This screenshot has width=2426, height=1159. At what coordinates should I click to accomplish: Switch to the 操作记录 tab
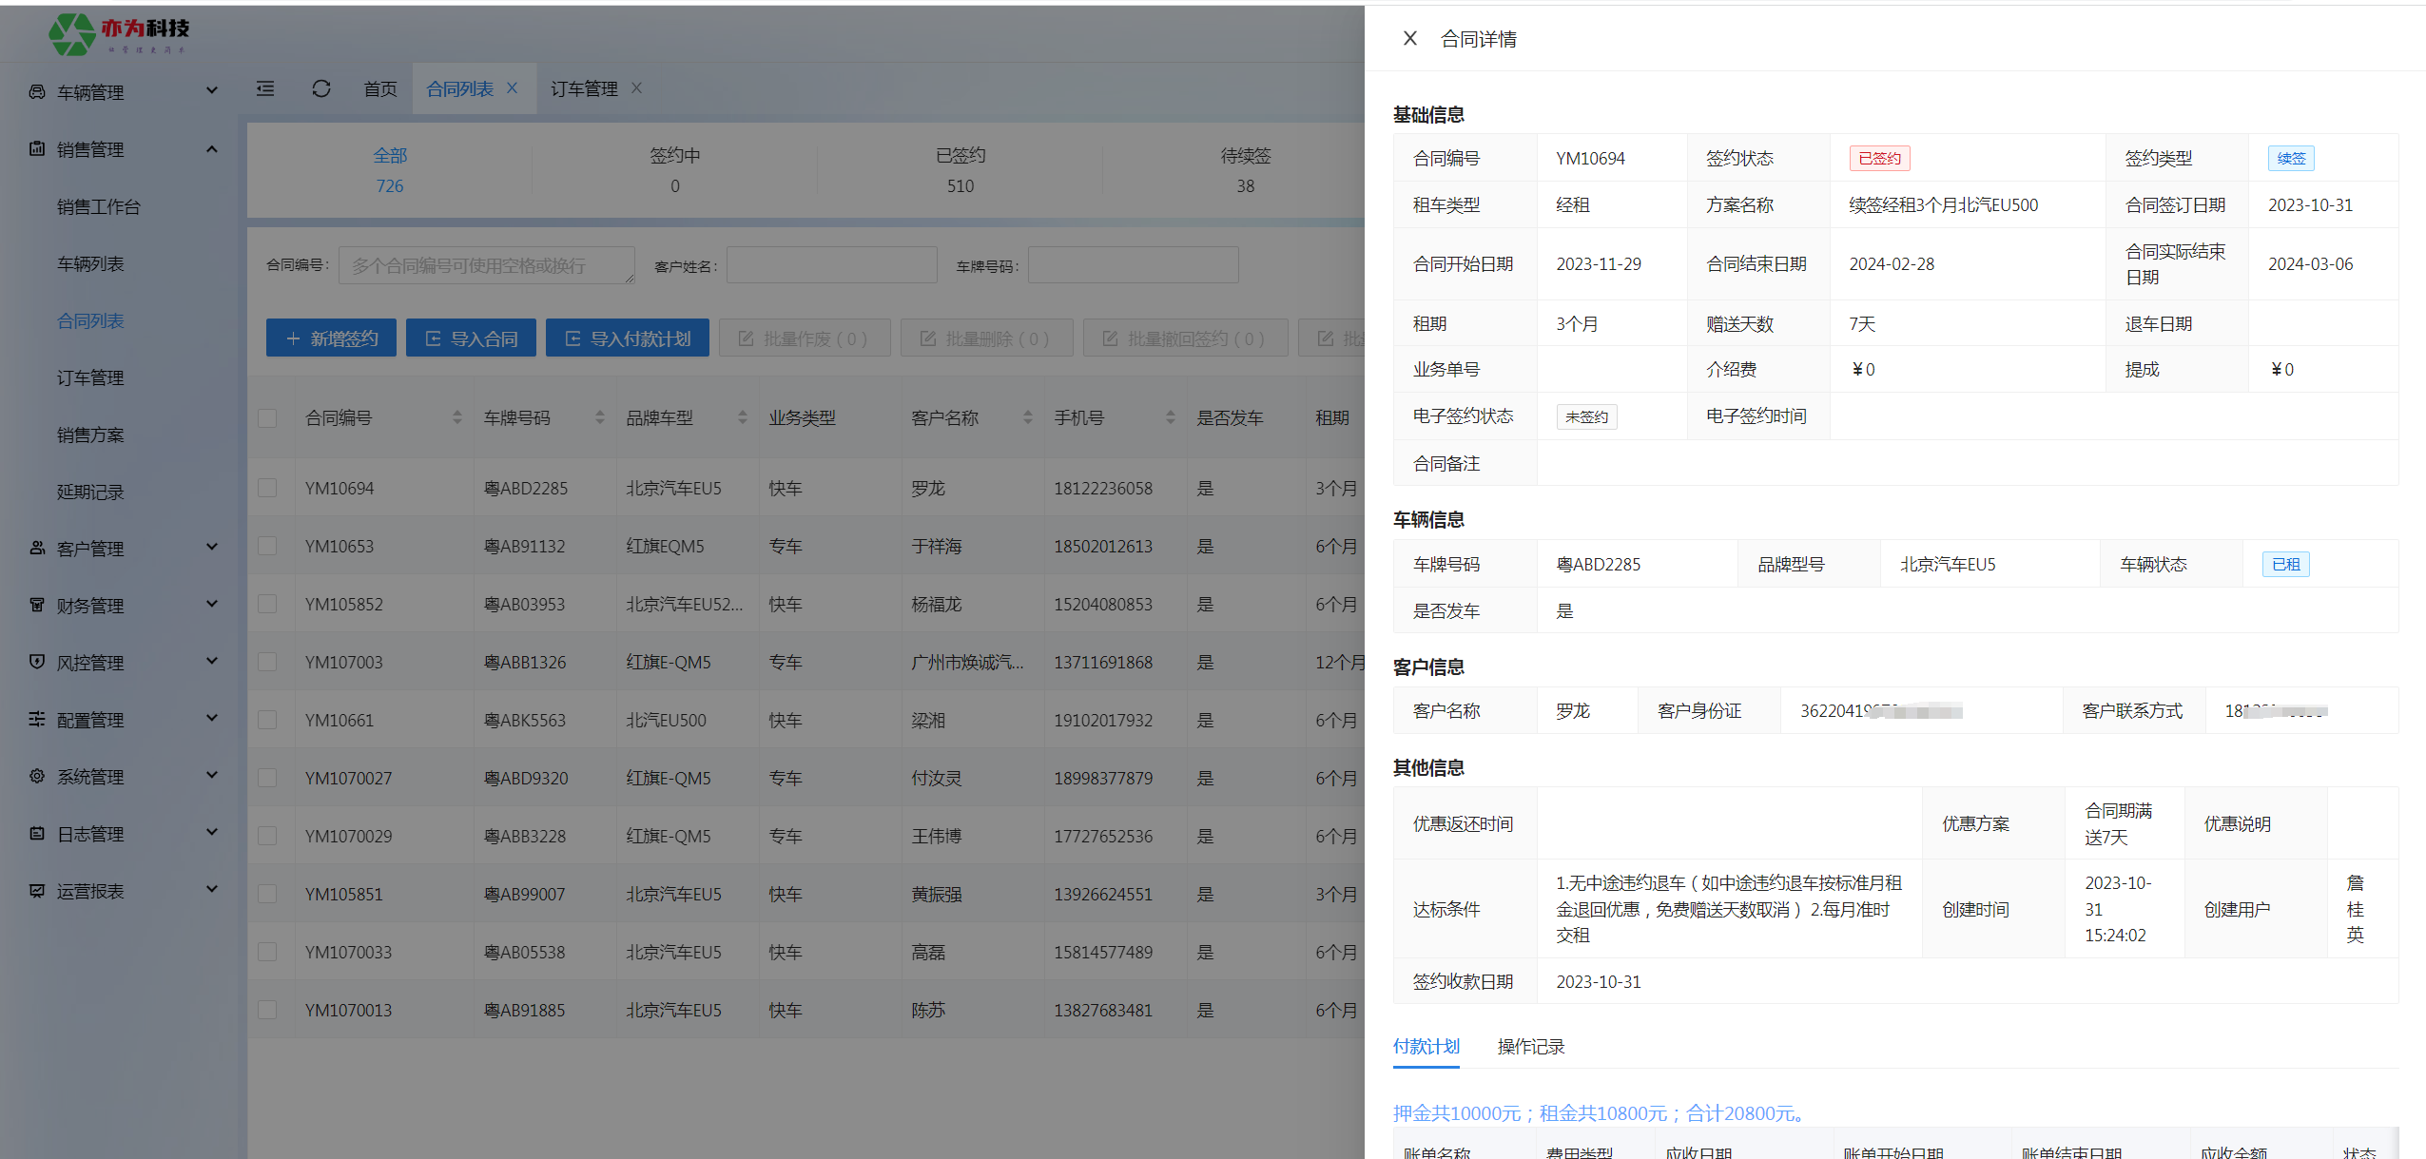(x=1530, y=1046)
